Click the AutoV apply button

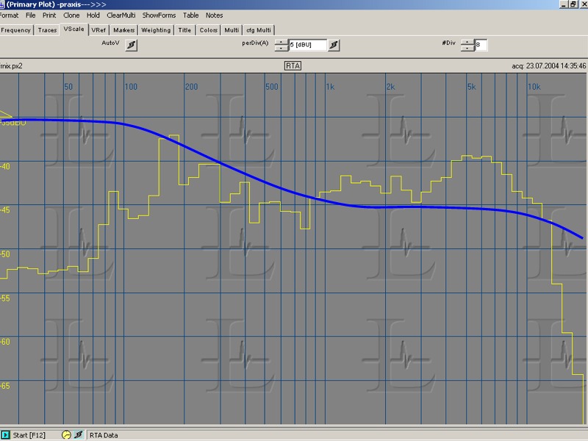[x=132, y=45]
